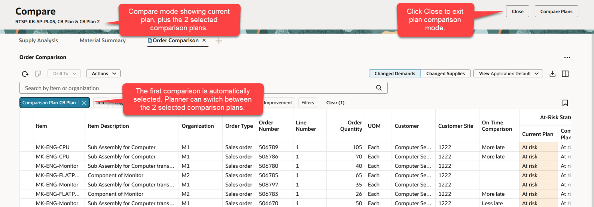Open View Application Default dropdown
594x207 pixels.
point(508,74)
